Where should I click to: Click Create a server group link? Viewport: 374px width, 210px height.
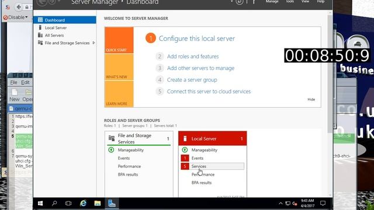pyautogui.click(x=192, y=80)
